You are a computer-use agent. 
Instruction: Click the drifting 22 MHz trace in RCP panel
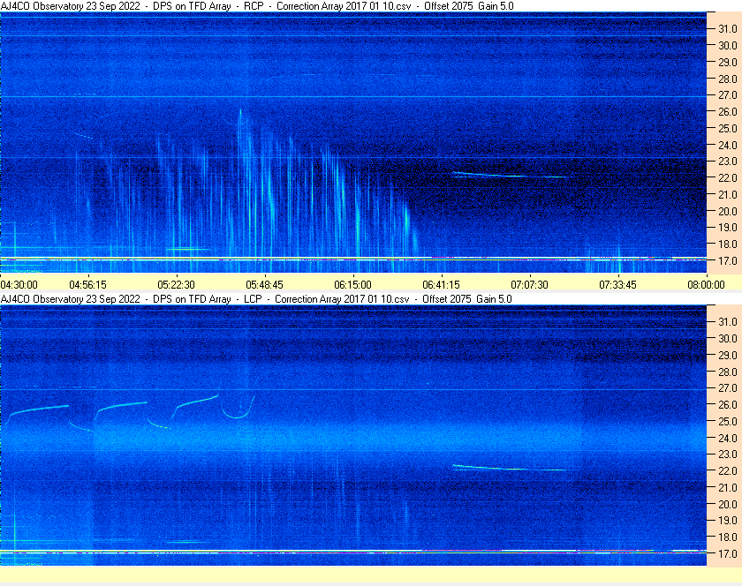[511, 175]
